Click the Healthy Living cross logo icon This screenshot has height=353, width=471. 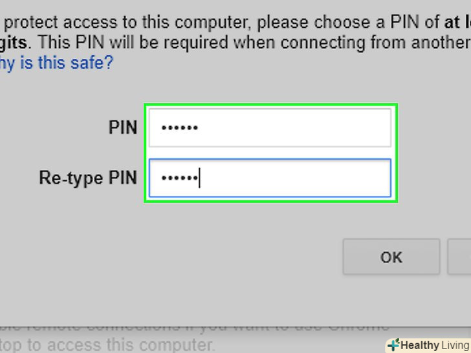pos(393,345)
